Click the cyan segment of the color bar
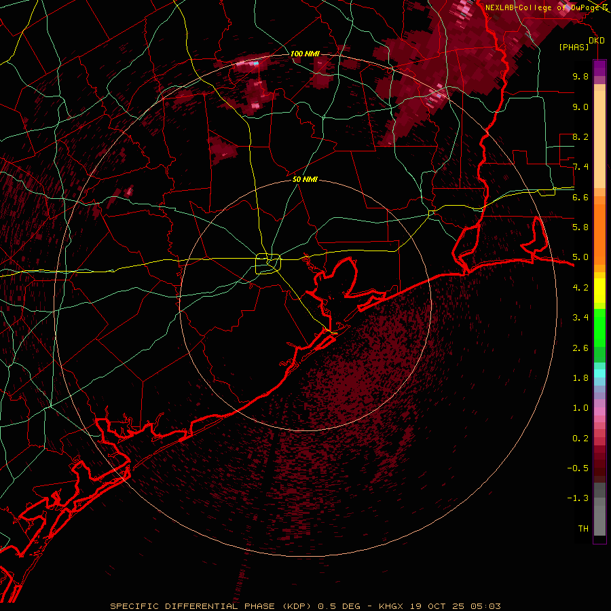611x611 pixels. 599,373
